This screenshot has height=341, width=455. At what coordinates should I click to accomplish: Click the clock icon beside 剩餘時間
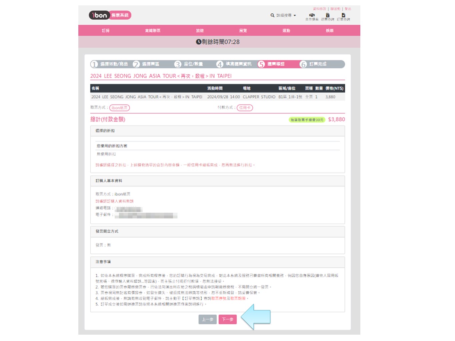coord(198,42)
